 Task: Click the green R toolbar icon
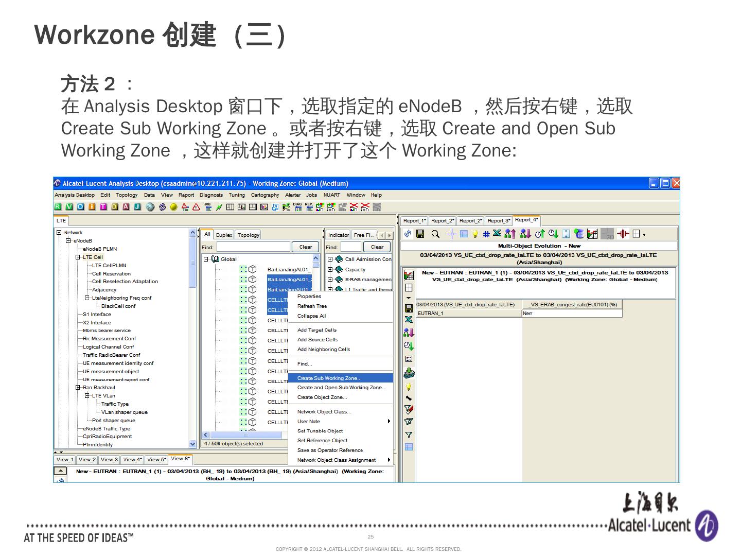(58, 207)
